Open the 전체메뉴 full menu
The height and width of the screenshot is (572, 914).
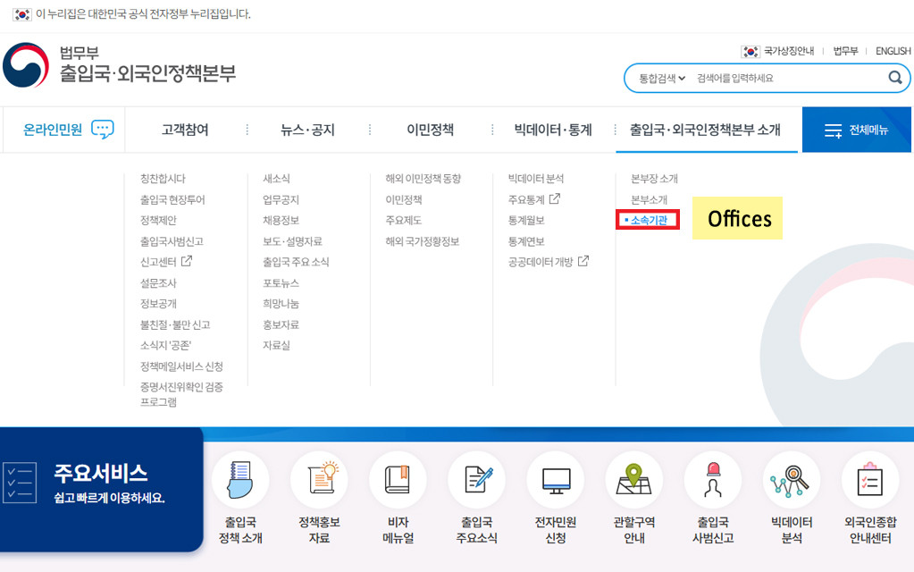[x=857, y=130]
